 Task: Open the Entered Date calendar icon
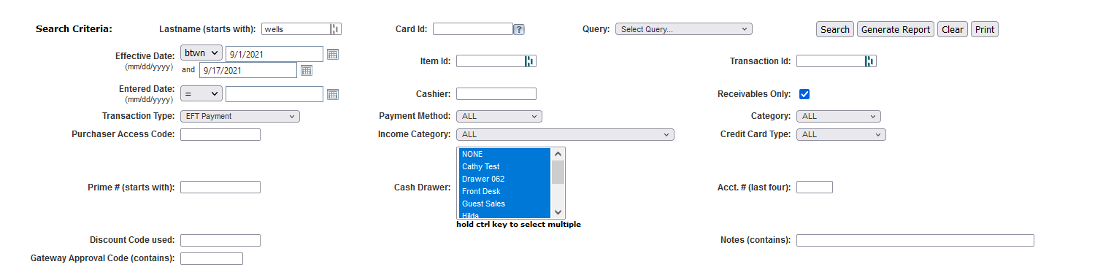tap(333, 94)
